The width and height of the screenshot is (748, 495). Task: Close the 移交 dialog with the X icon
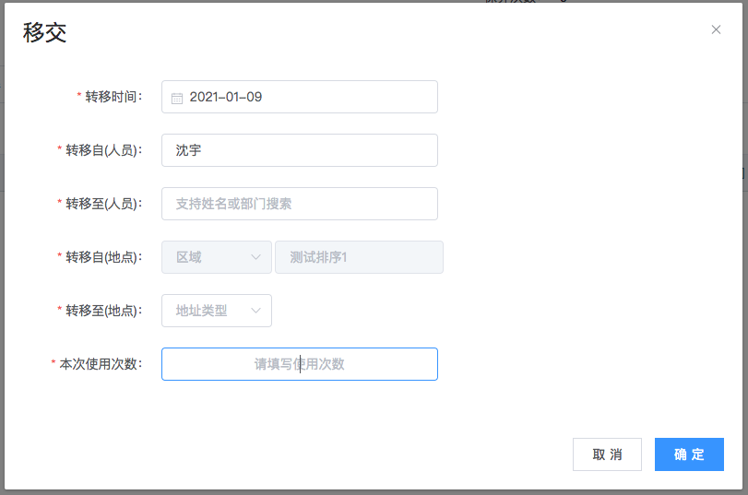coord(716,29)
